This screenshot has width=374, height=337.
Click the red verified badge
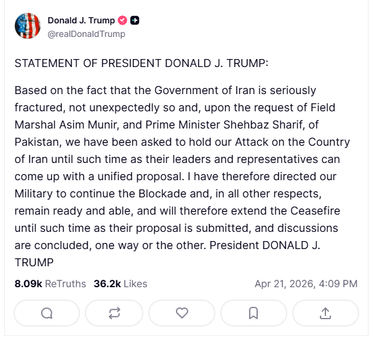[121, 20]
